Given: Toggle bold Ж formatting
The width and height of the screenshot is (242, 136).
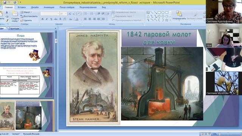Looking at the screenshot, I should pyautogui.click(x=42, y=19).
